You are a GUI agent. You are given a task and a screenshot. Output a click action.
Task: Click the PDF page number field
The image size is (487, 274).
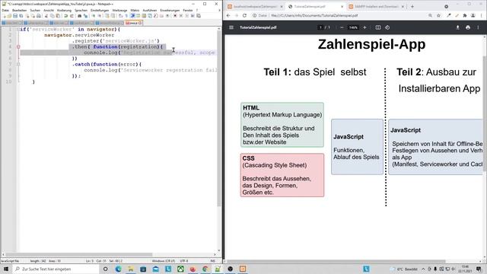point(320,27)
